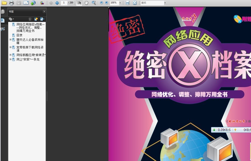Activate the text Select tool
Screen dimensions: 251x161
tap(79, 3)
